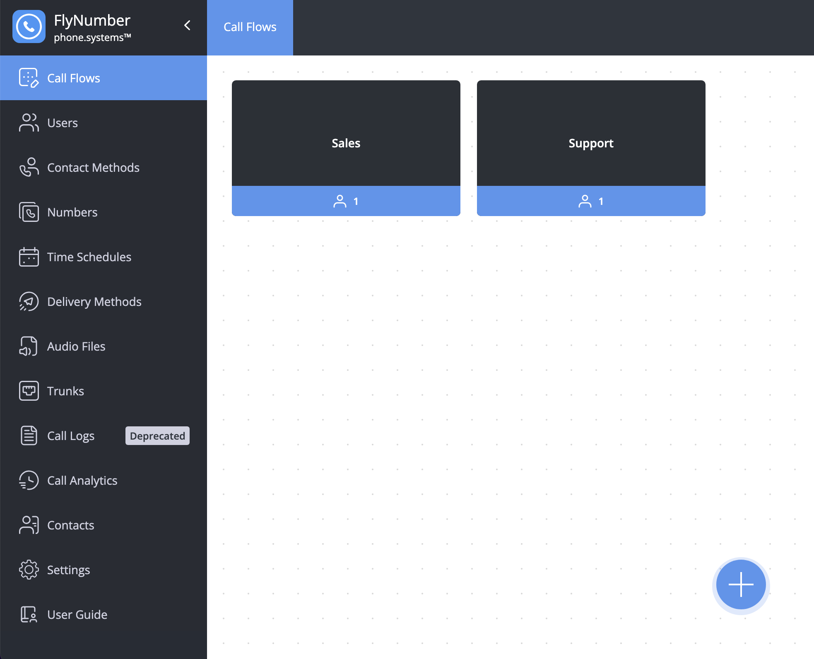Click the FlyNumber brand title text
The image size is (814, 659).
pyautogui.click(x=92, y=20)
